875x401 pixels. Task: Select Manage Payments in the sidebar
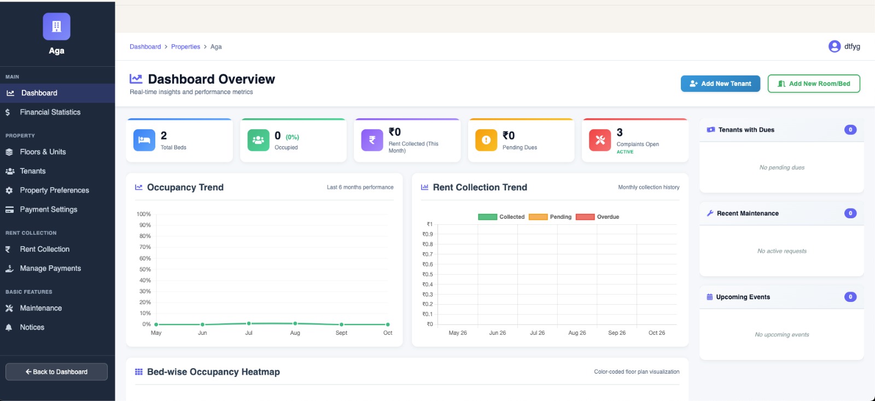[x=57, y=268]
